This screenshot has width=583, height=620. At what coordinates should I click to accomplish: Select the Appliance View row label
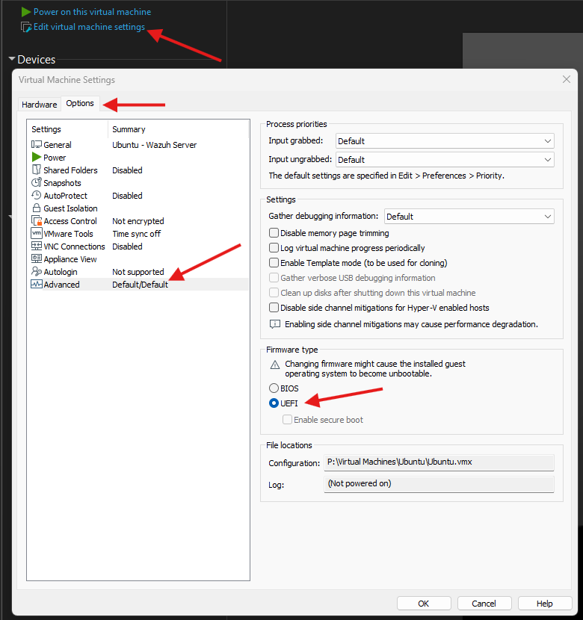[70, 259]
